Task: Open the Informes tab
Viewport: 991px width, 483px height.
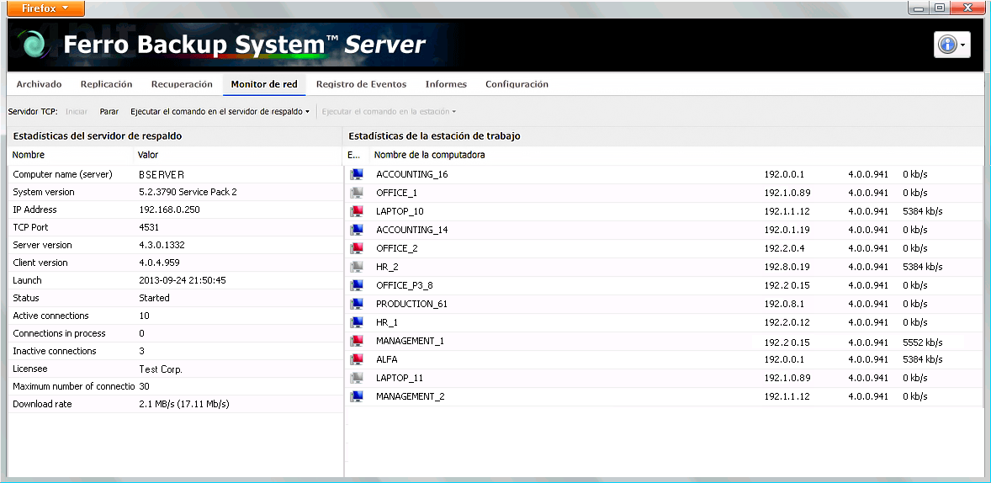Action: click(446, 84)
